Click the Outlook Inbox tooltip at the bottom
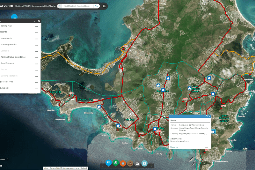This screenshot has height=170, width=255. 66,168
